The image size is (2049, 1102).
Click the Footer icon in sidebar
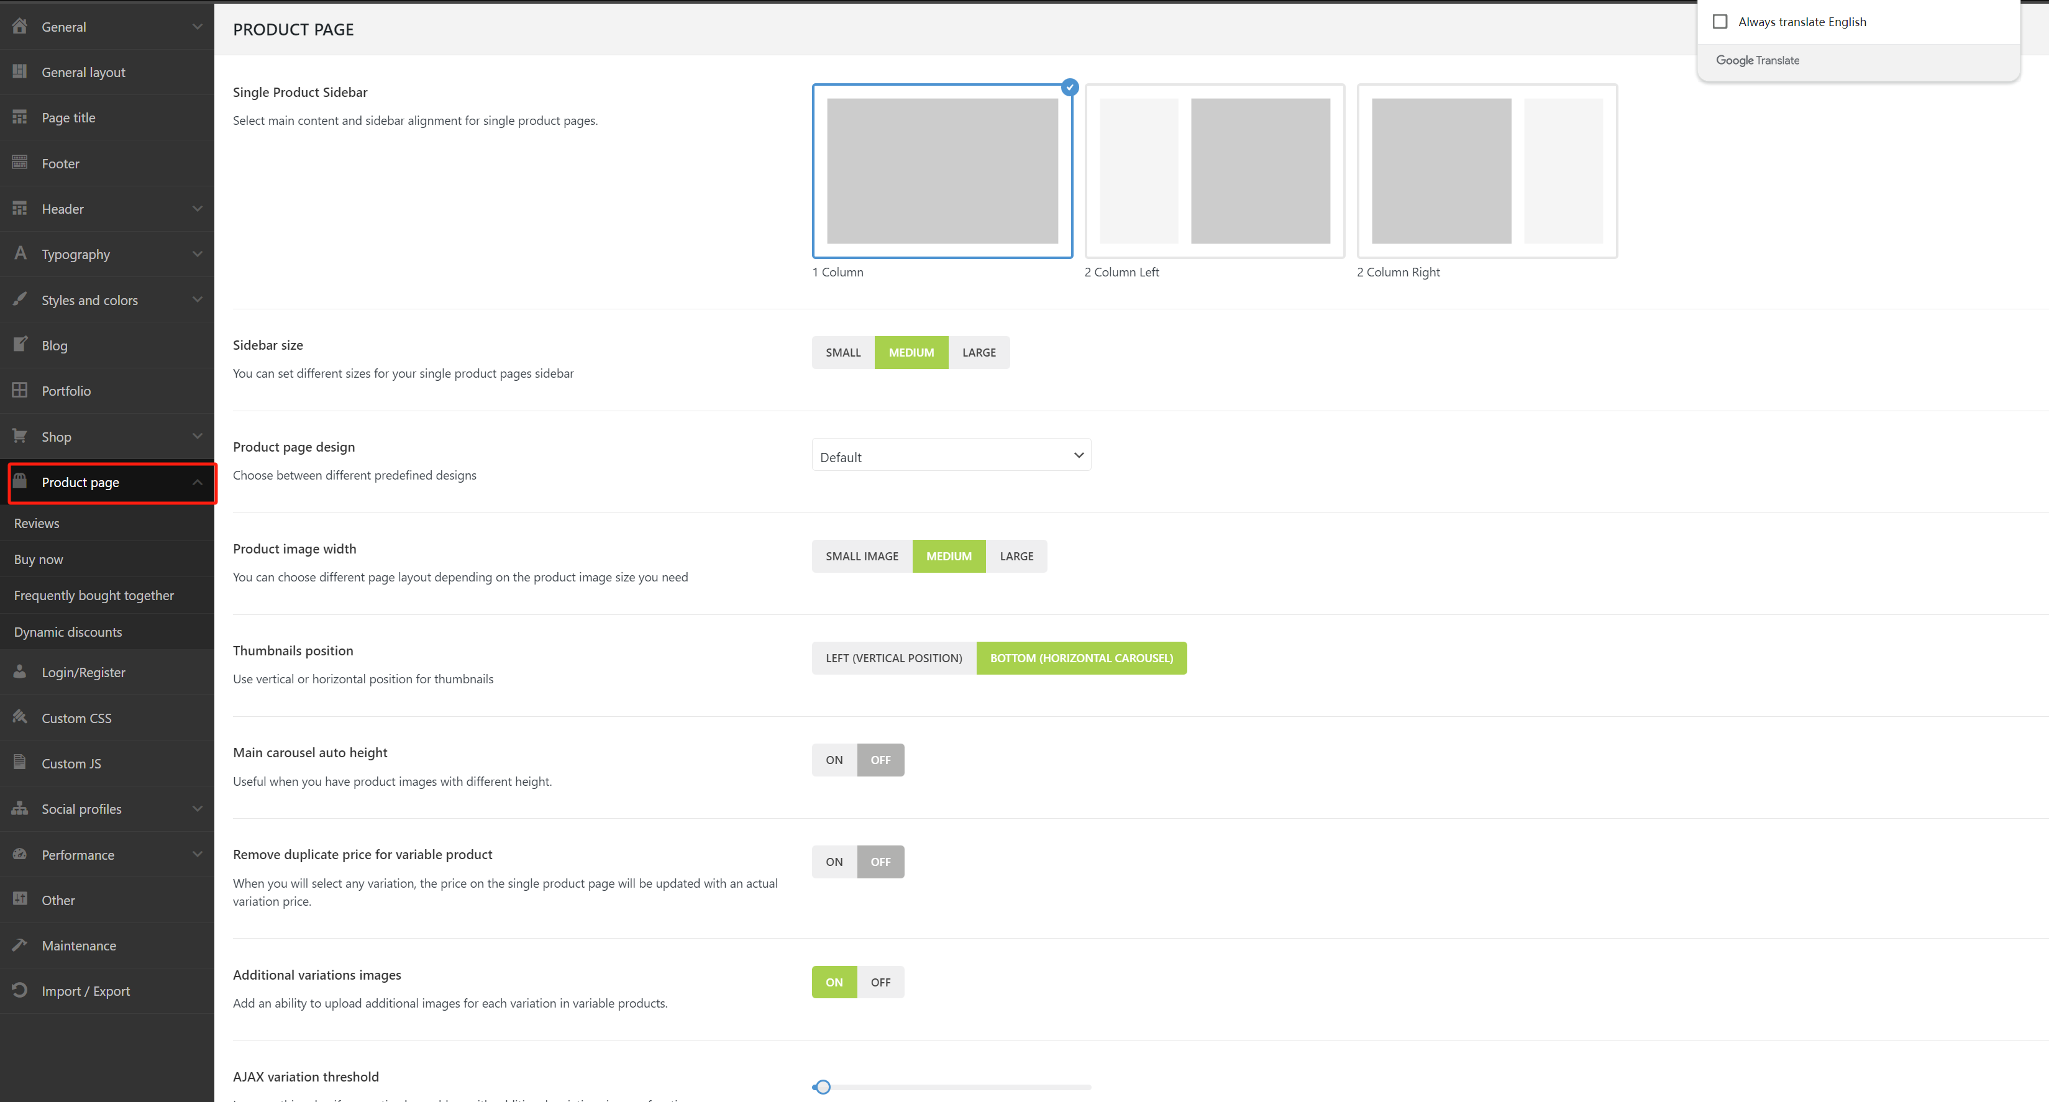(20, 162)
